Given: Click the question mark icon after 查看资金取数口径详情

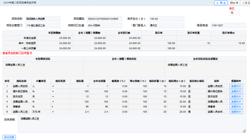Looking at the screenshot, I should [31, 53].
